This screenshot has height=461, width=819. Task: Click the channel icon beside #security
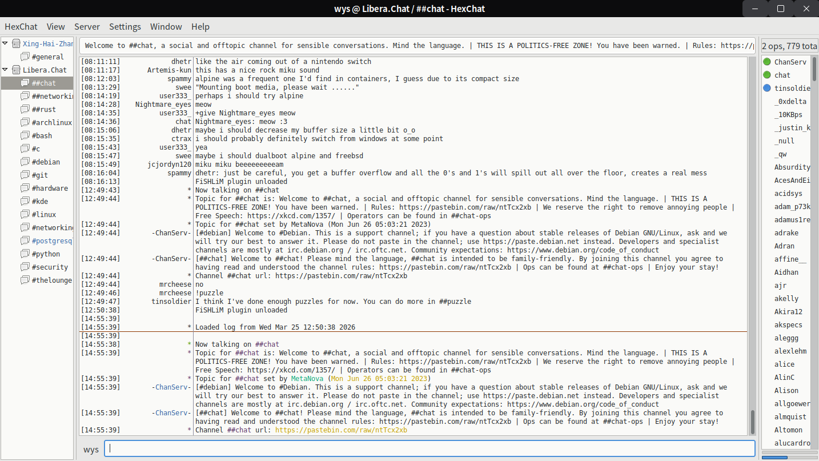pos(25,267)
